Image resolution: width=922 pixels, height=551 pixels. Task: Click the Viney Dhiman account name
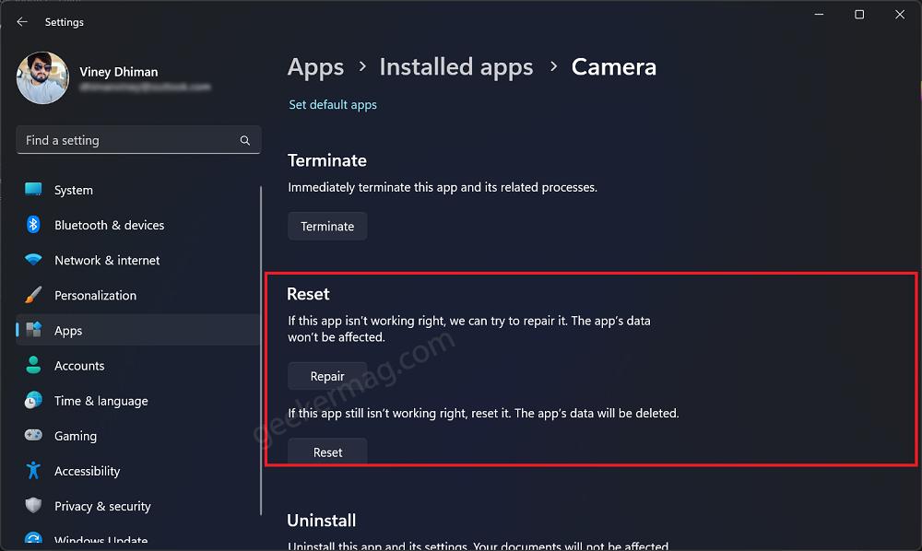pos(119,72)
